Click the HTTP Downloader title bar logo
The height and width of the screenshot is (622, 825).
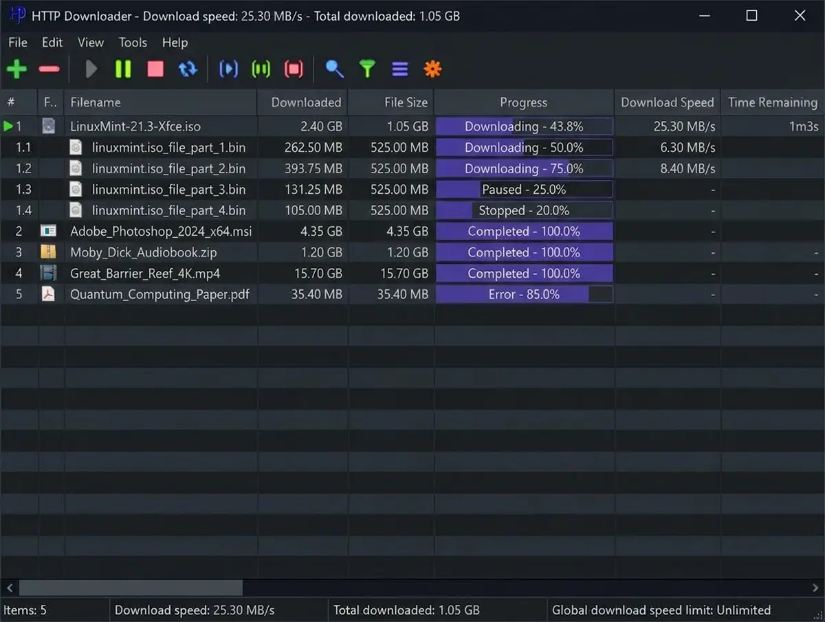coord(18,15)
